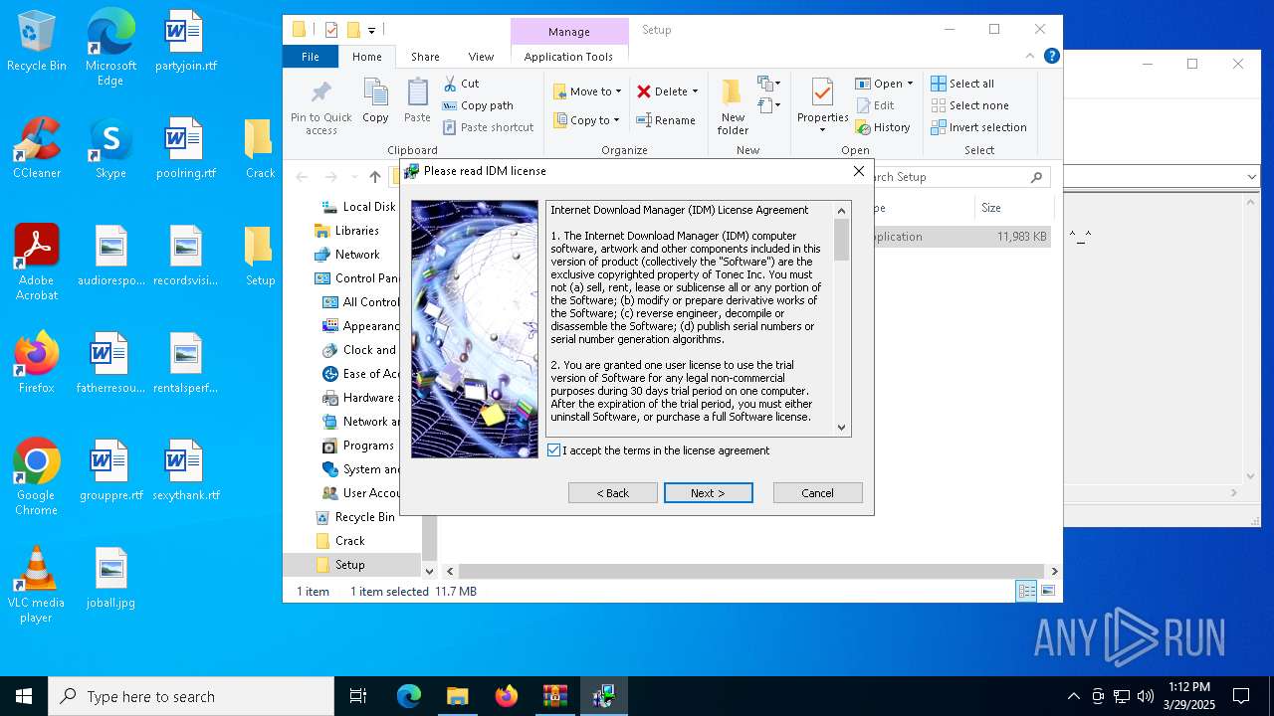Click Copy path in Clipboard group
The width and height of the screenshot is (1274, 716).
point(478,105)
